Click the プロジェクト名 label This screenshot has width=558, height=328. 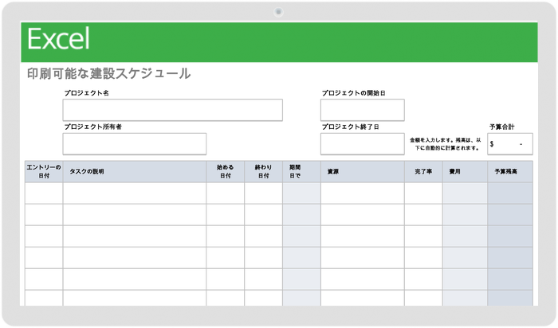pos(86,93)
